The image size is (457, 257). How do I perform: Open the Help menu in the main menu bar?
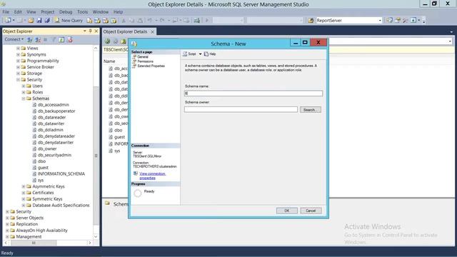coord(118,12)
